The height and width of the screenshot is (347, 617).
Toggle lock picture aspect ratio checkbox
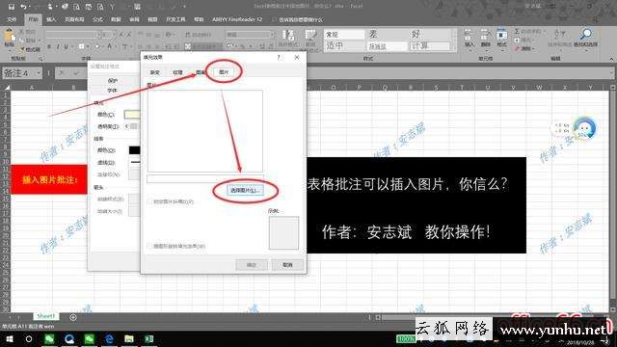pyautogui.click(x=150, y=201)
